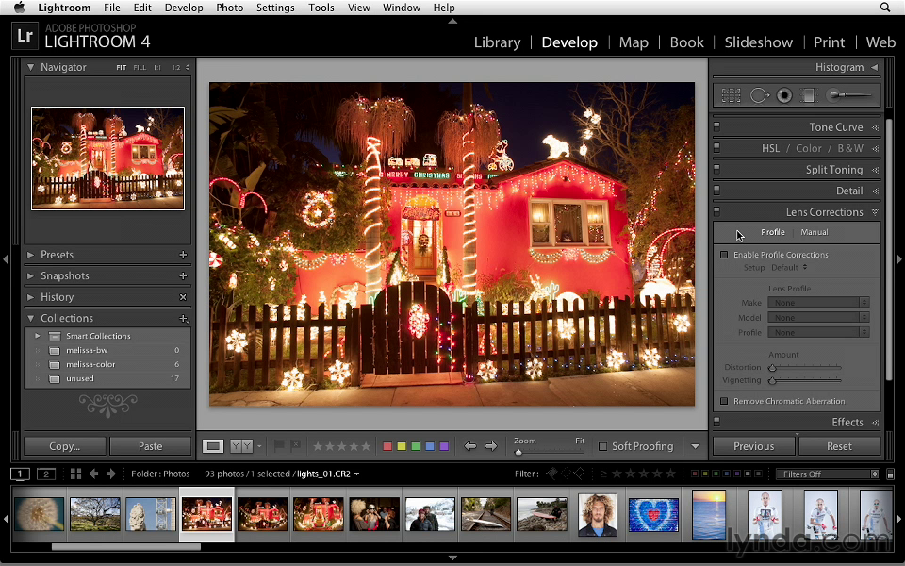Open lens Make dropdown
This screenshot has width=905, height=566.
click(819, 303)
